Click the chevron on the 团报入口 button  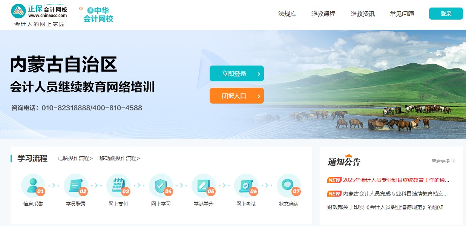pyautogui.click(x=259, y=96)
